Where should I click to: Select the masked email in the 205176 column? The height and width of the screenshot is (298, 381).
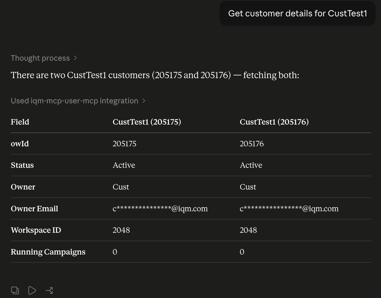point(289,209)
